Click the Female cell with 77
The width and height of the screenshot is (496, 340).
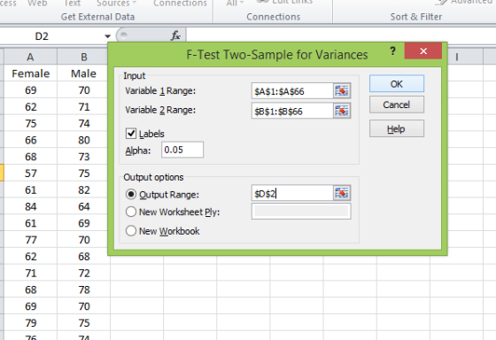pos(31,240)
